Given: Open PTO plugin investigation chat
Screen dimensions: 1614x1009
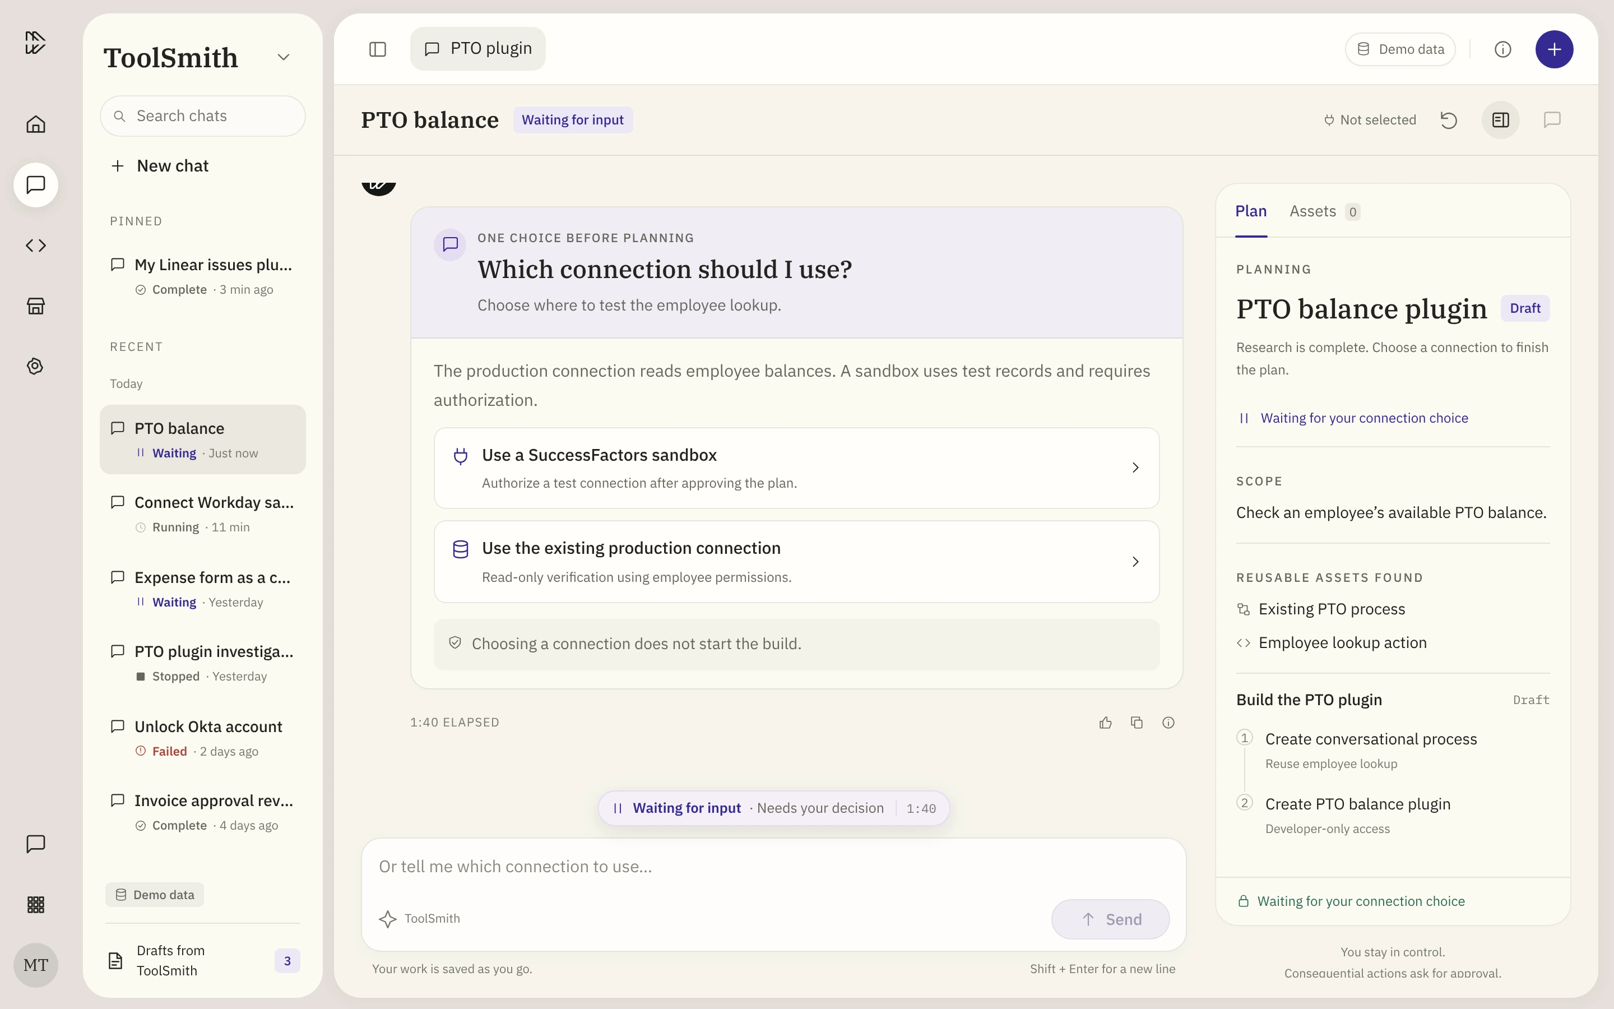Looking at the screenshot, I should (x=203, y=663).
